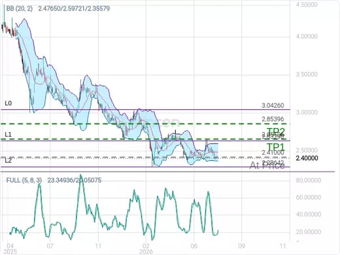Screen dimensions: 340x255
Task: Click the FULL (5, 8, 3) stochastic label
Action: tap(24, 180)
